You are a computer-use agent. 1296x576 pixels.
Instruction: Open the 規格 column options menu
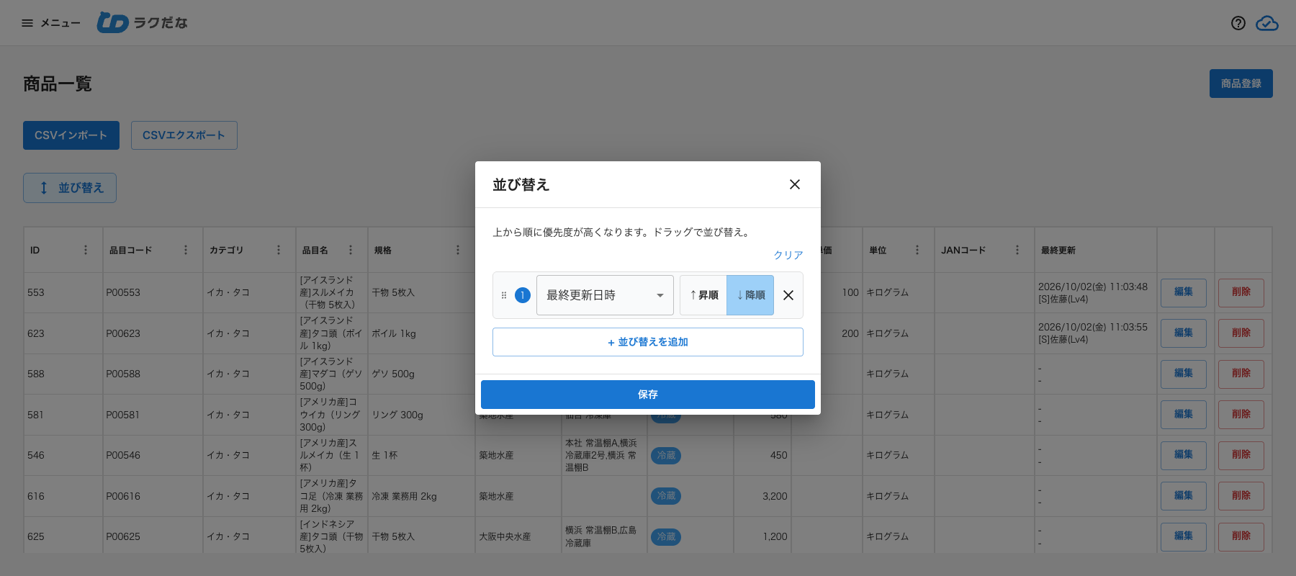[458, 250]
